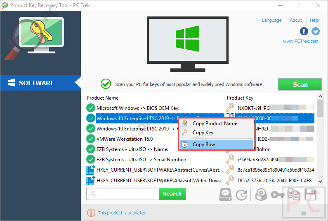Click the gray key icon in bottom toolbar

click(277, 195)
